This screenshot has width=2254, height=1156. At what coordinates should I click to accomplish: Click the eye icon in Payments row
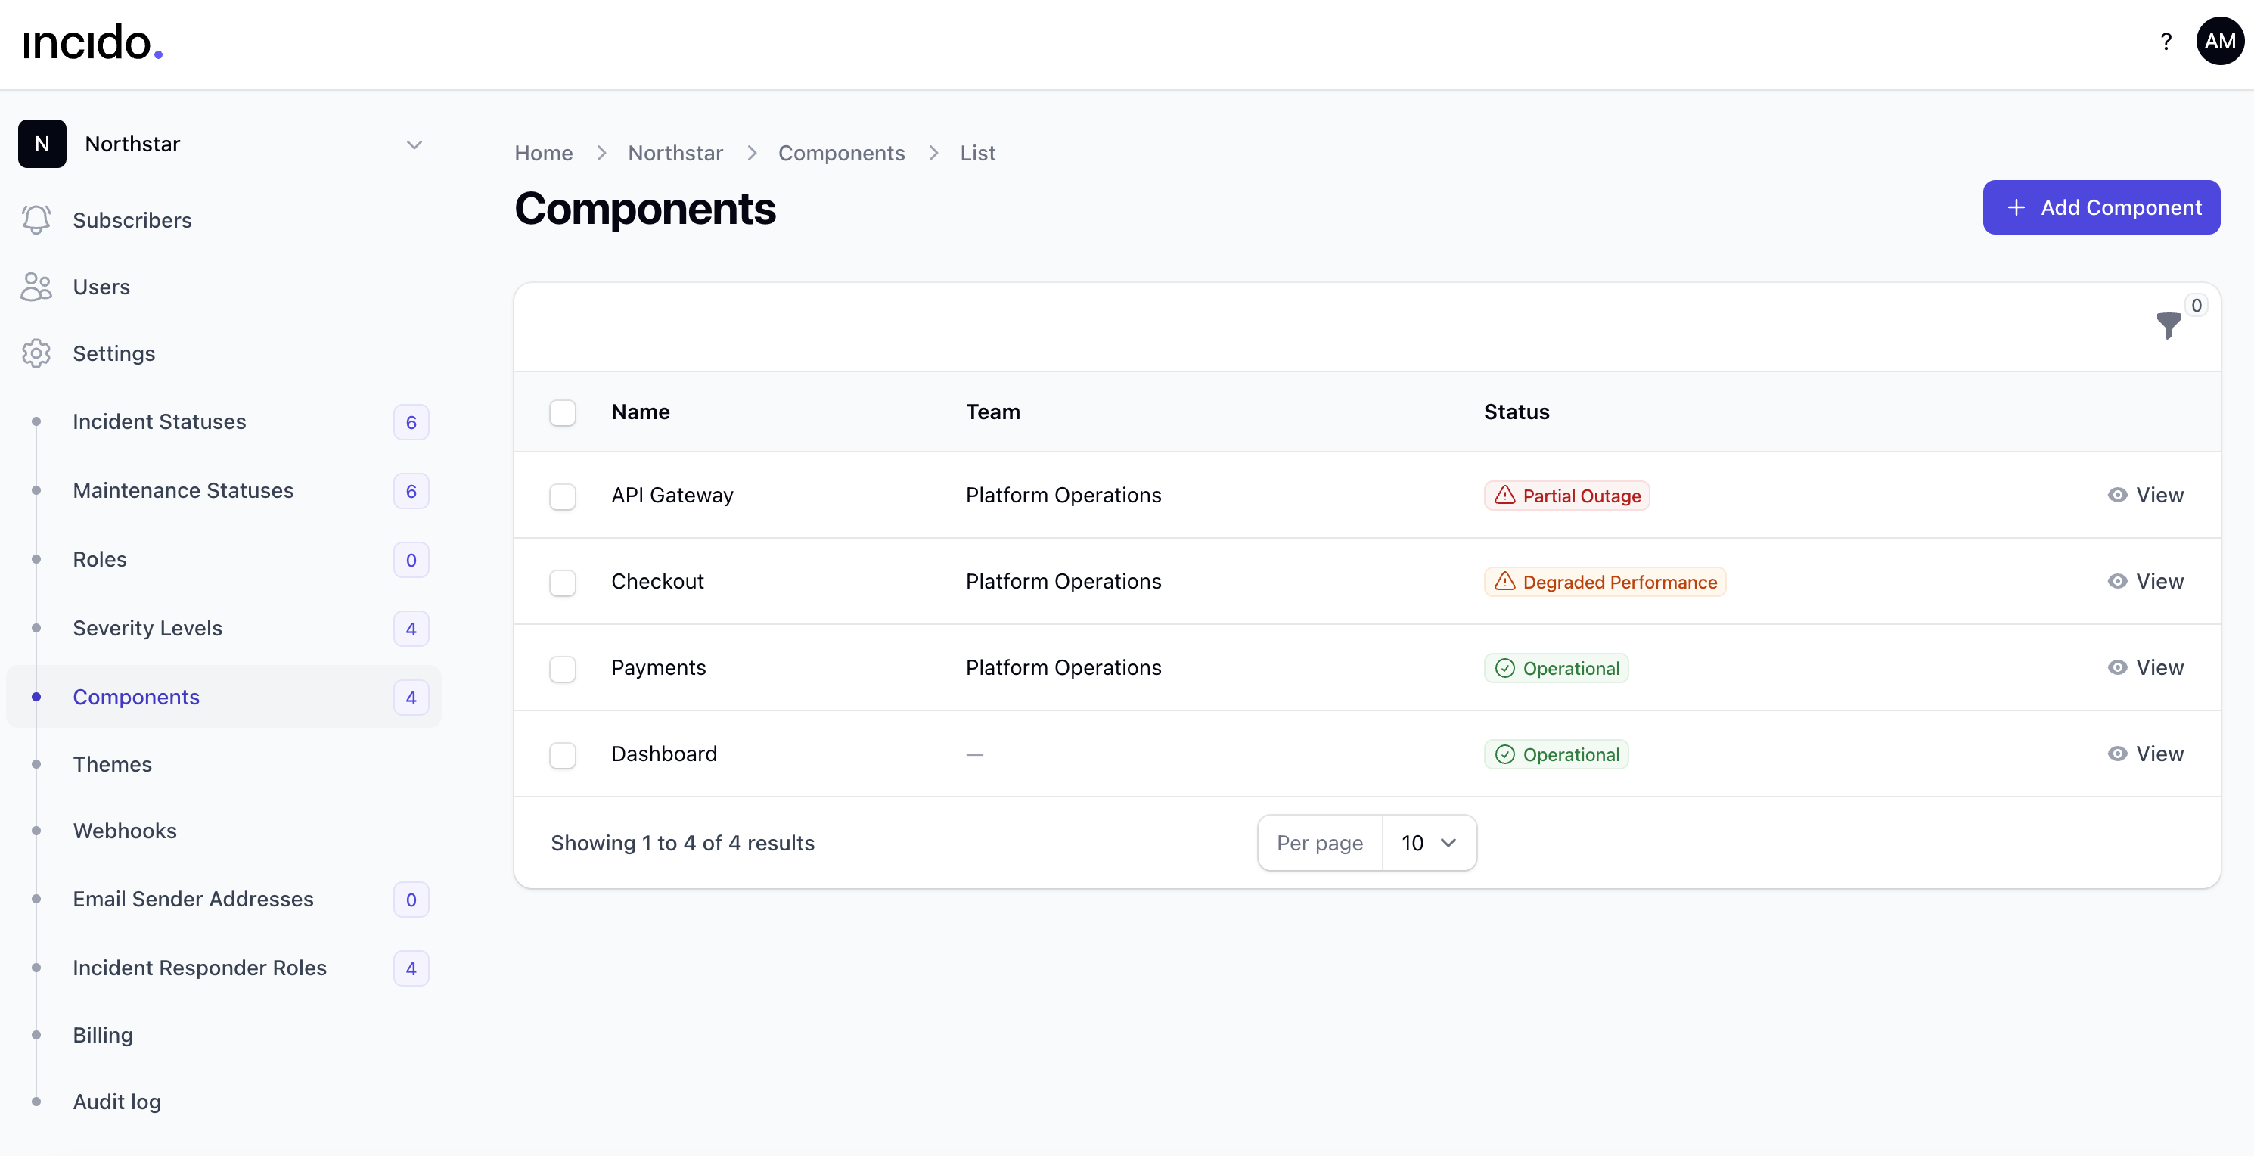[2116, 668]
